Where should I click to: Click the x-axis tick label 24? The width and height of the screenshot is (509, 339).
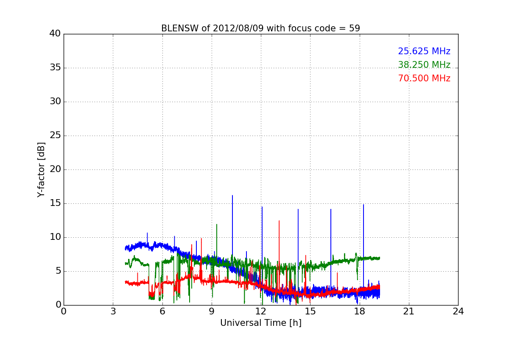click(x=458, y=311)
